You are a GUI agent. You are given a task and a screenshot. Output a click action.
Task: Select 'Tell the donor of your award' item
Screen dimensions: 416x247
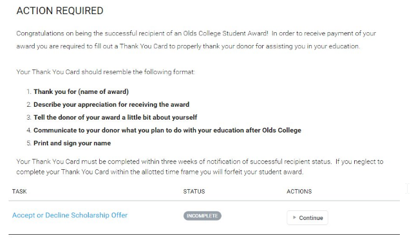pos(115,118)
